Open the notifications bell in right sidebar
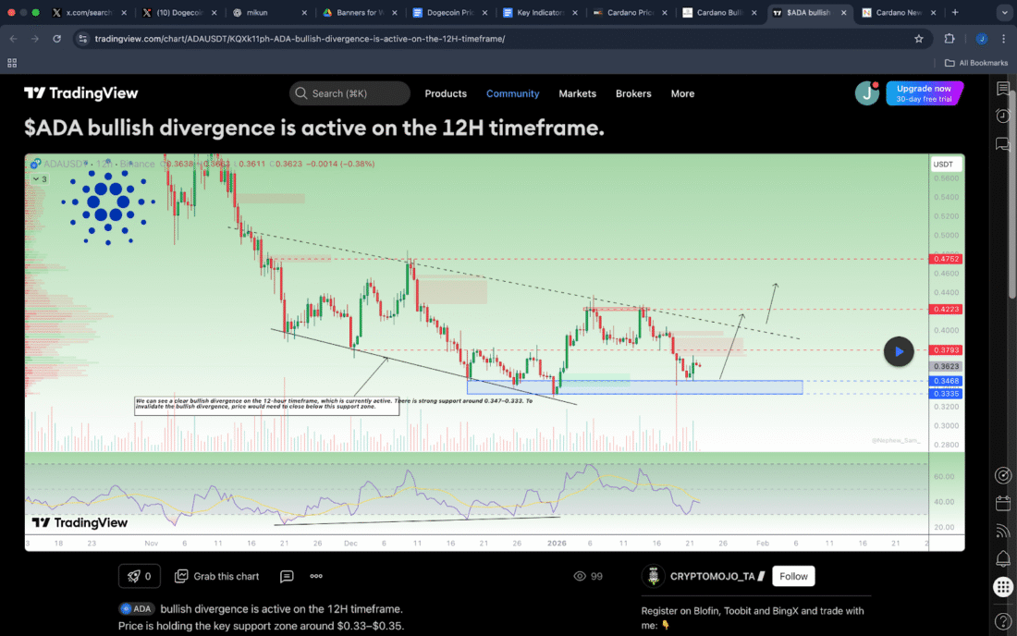Screen dimensions: 1017x636 pyautogui.click(x=1002, y=558)
